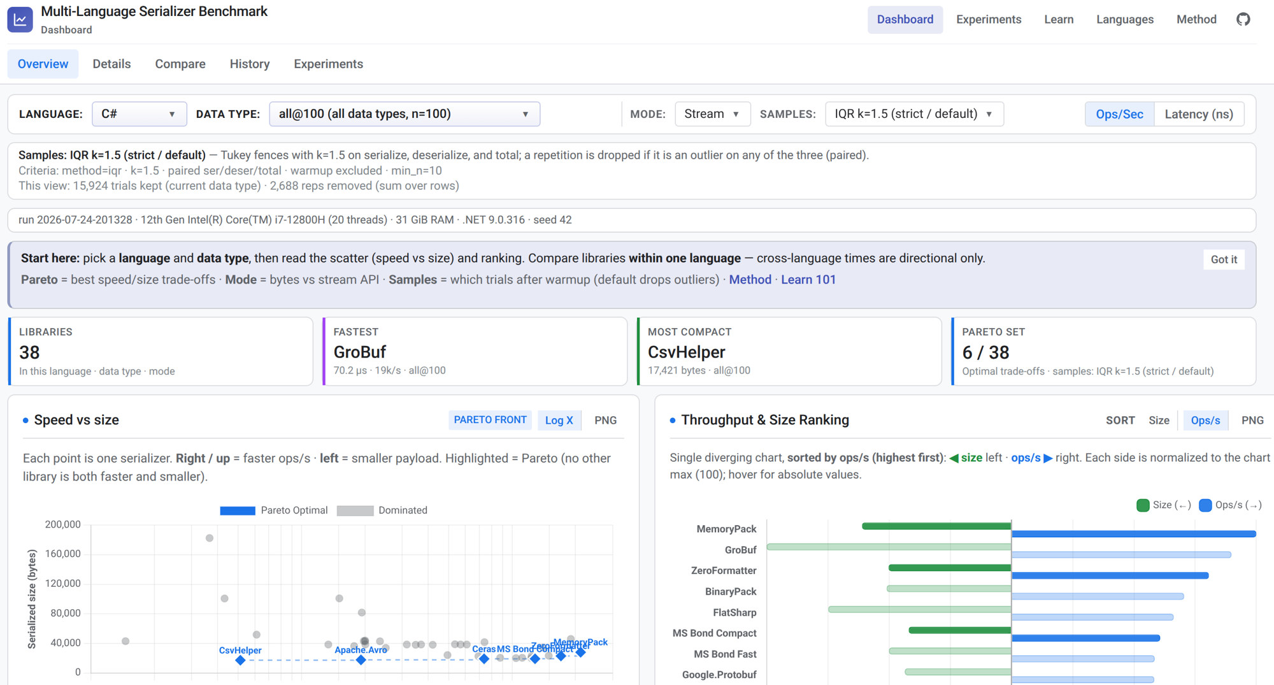This screenshot has height=685, width=1274.
Task: Toggle Log X axis scale
Action: 559,420
